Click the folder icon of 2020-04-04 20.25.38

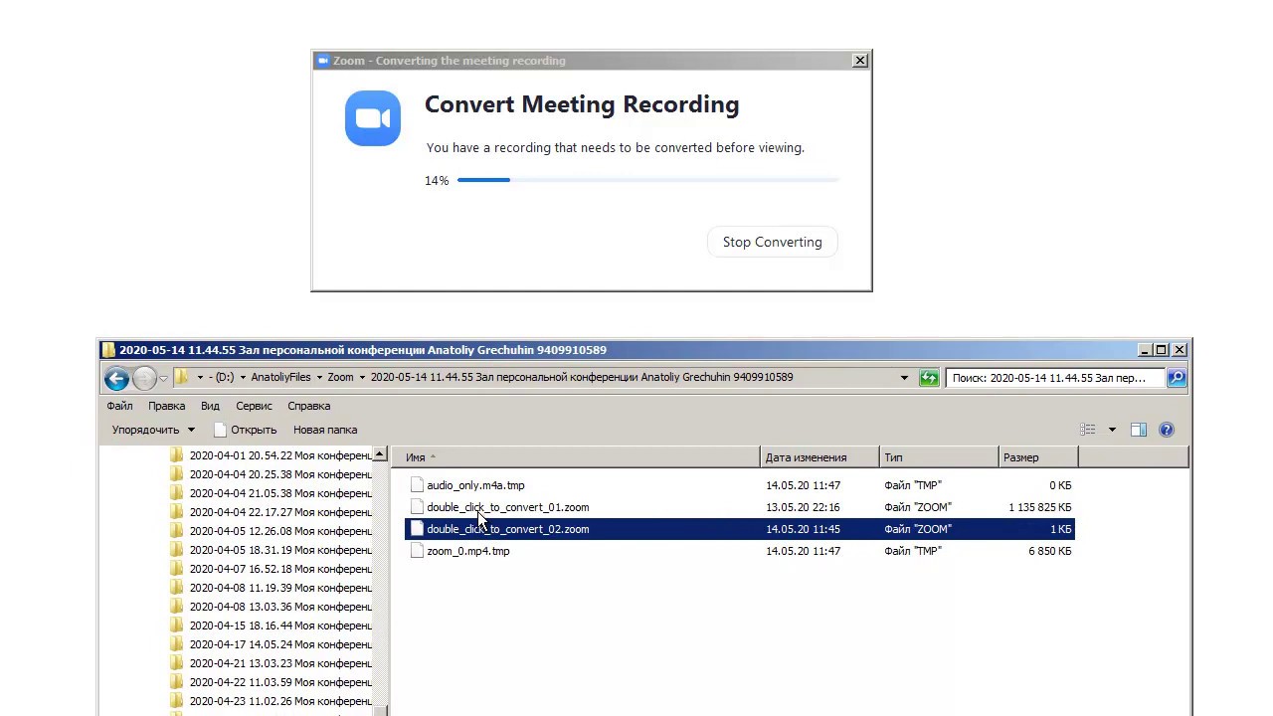coord(177,474)
